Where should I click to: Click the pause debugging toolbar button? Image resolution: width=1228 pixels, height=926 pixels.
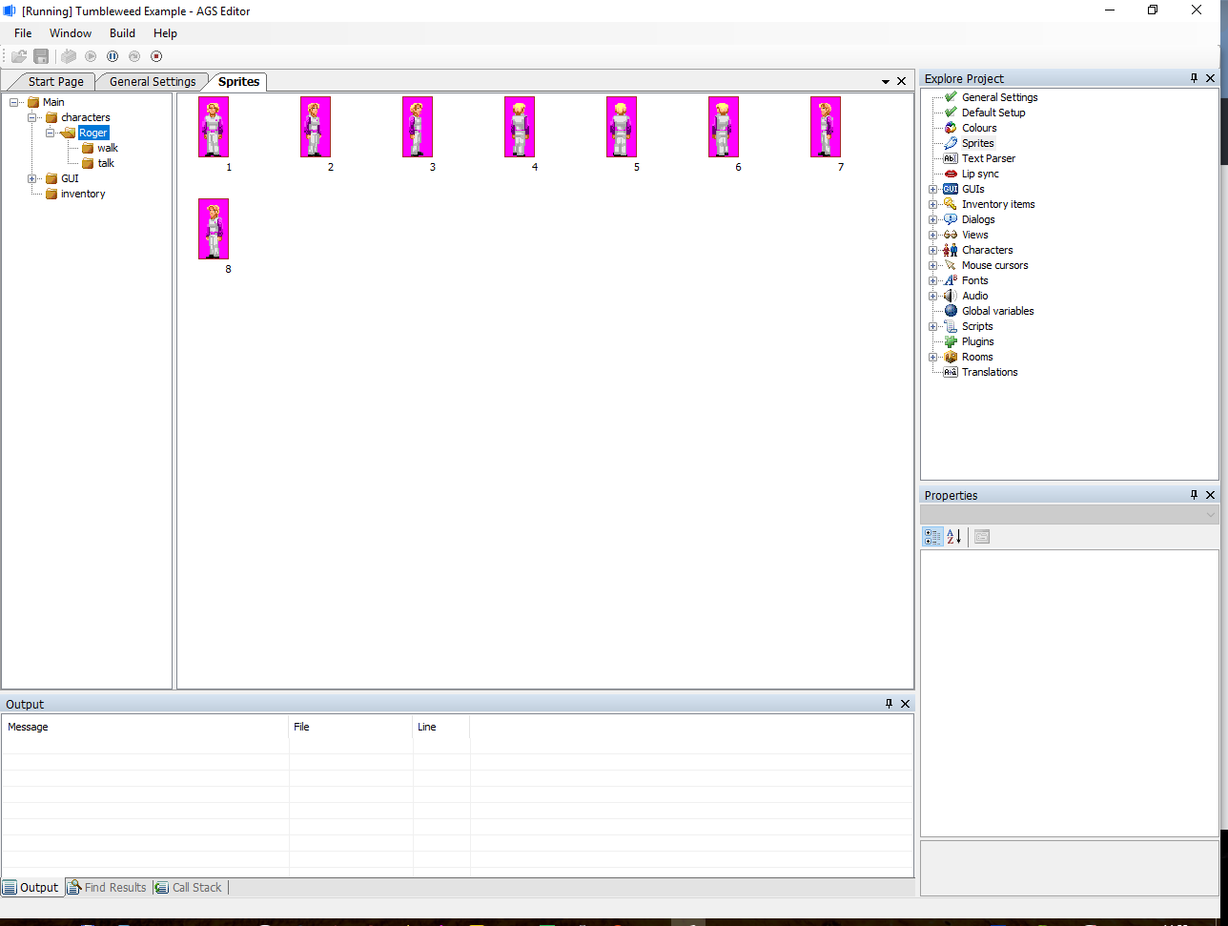click(113, 56)
